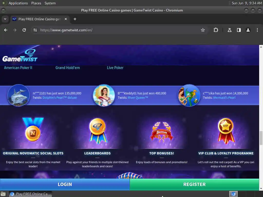This screenshot has width=263, height=197.
Task: Click 'Let's roll out the red carpet' text
Action: (226, 164)
